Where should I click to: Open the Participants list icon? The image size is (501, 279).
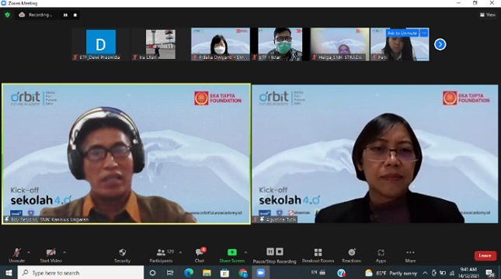point(161,253)
